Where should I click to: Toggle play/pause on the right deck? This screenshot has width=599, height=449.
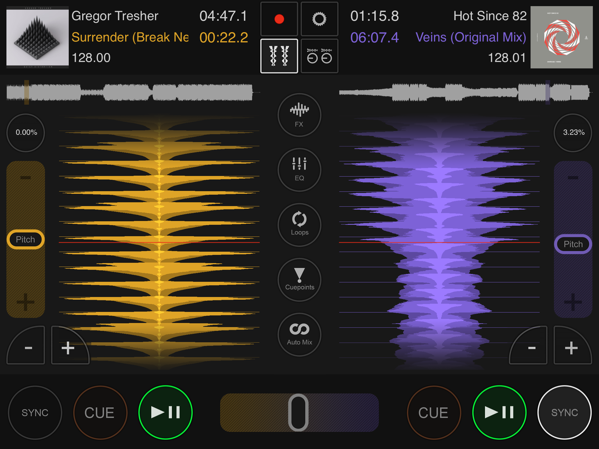click(499, 412)
